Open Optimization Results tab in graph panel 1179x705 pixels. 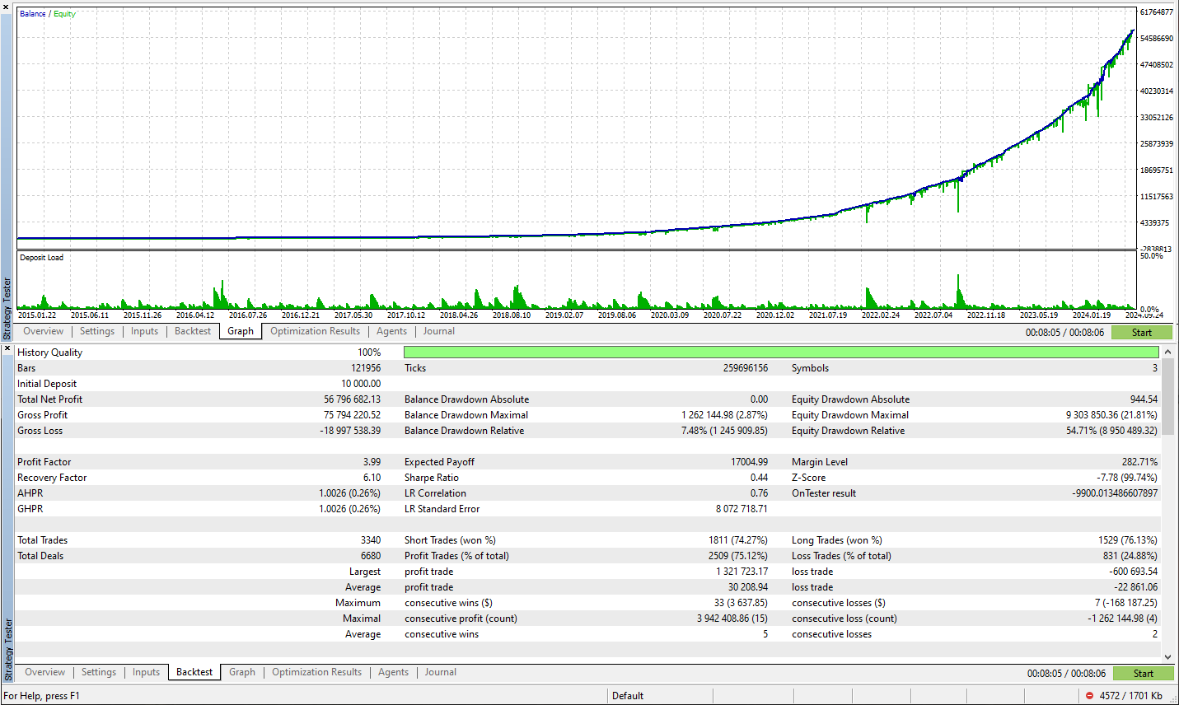315,331
